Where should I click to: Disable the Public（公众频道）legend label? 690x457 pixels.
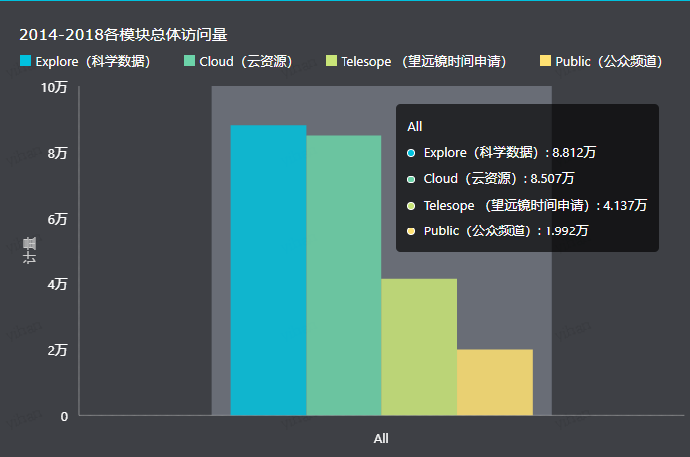(609, 62)
